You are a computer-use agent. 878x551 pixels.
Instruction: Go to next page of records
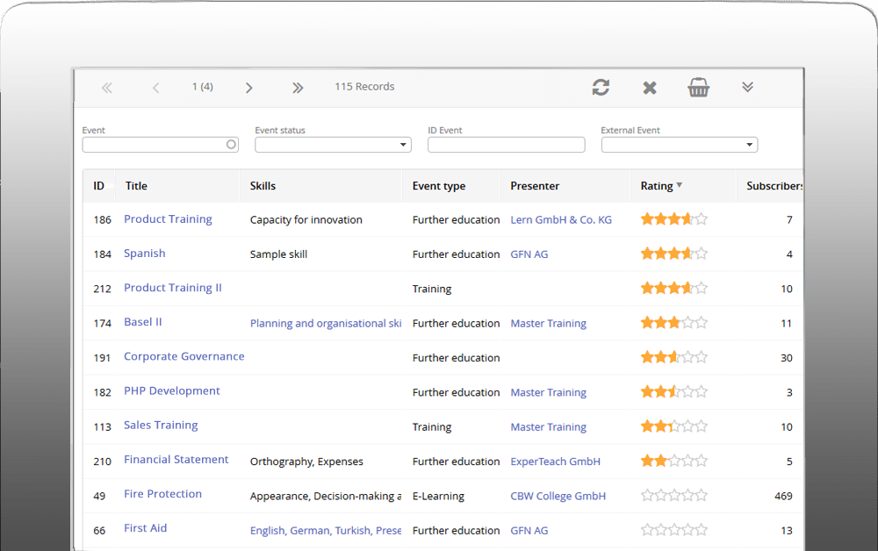tap(249, 87)
